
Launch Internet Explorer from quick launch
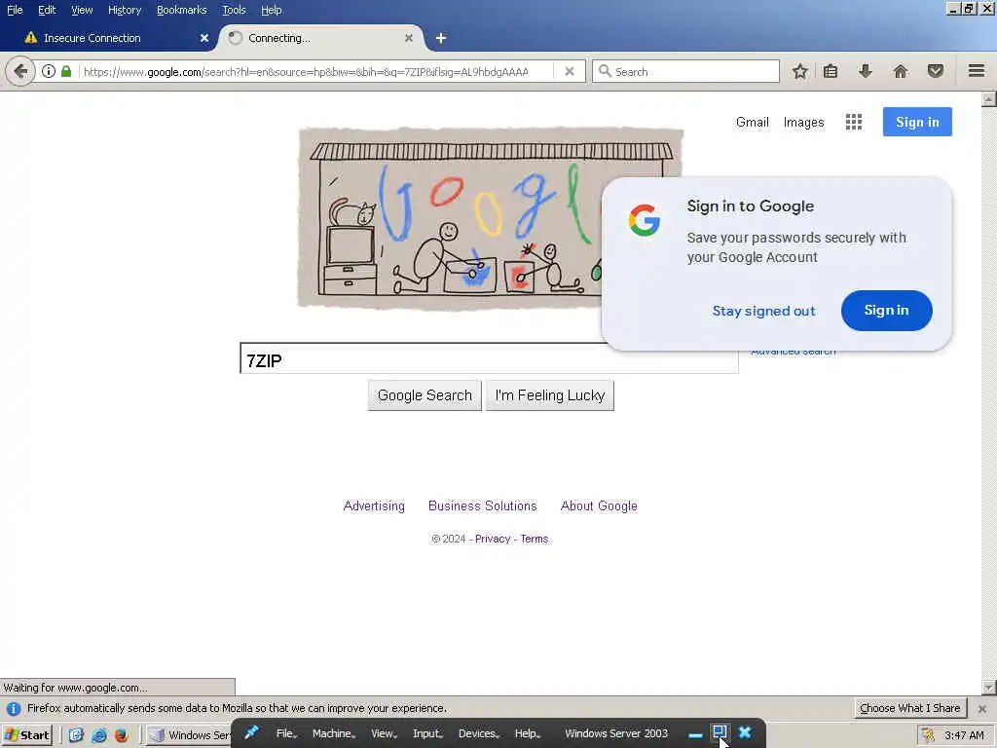tap(99, 735)
